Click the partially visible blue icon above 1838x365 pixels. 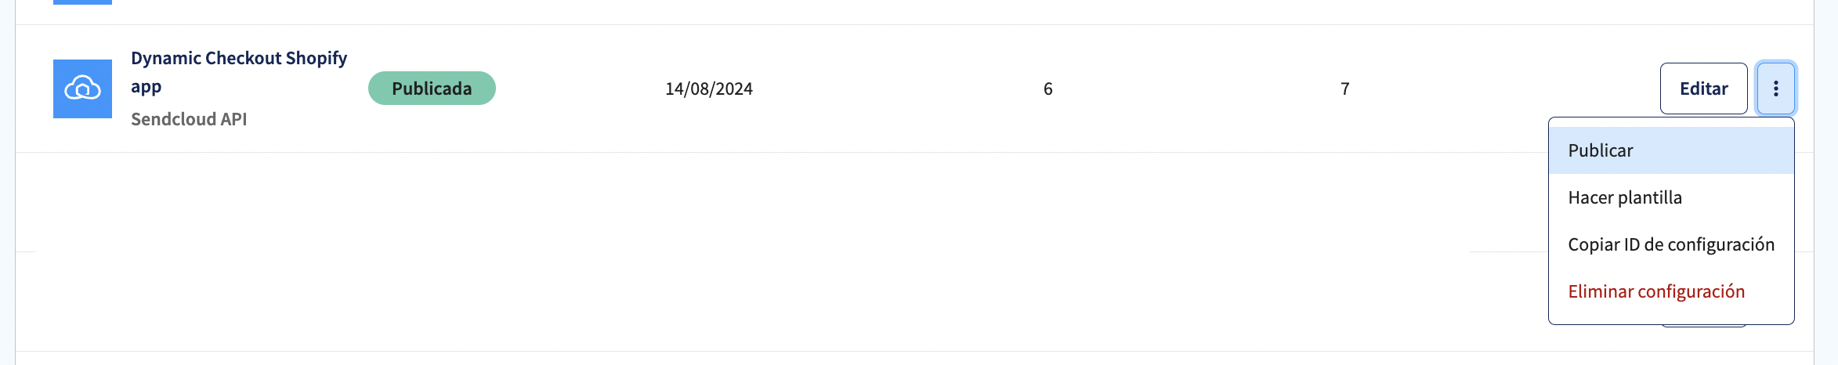pos(82,2)
